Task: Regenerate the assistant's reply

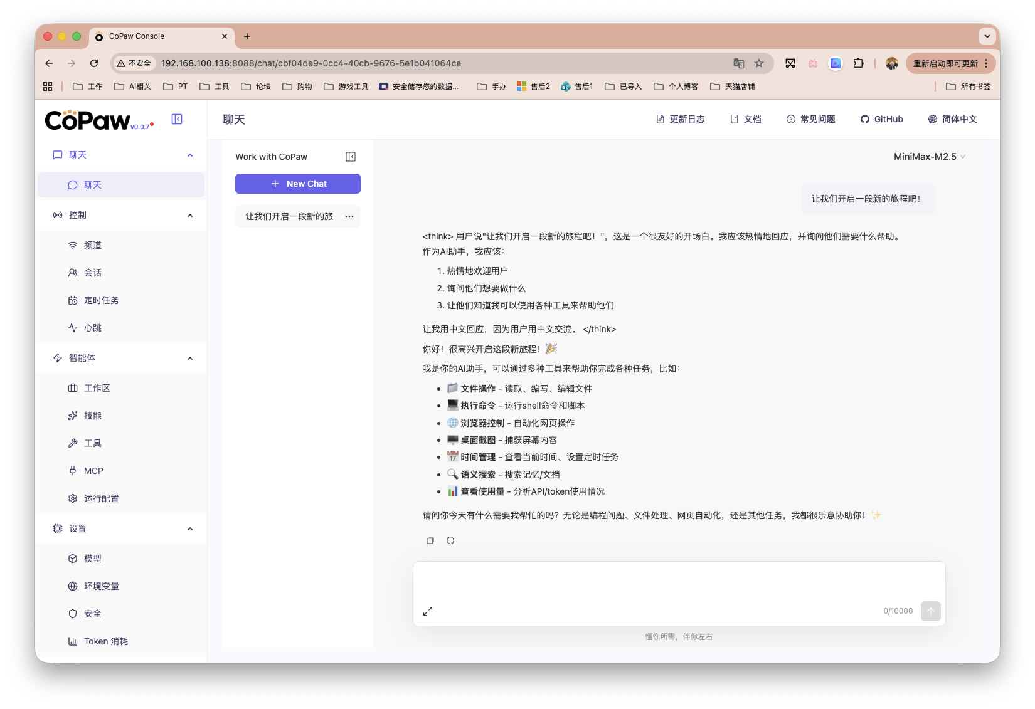Action: (x=451, y=540)
